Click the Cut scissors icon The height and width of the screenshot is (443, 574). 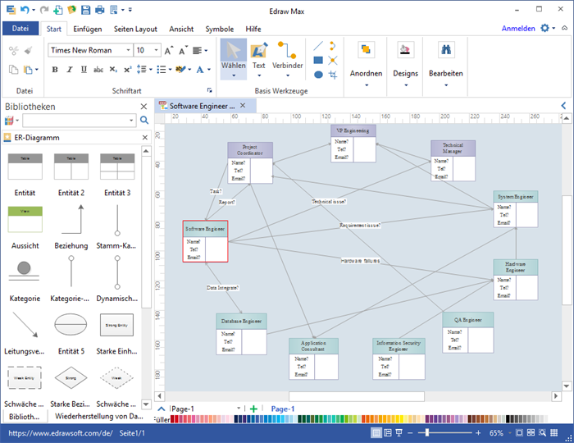click(14, 51)
